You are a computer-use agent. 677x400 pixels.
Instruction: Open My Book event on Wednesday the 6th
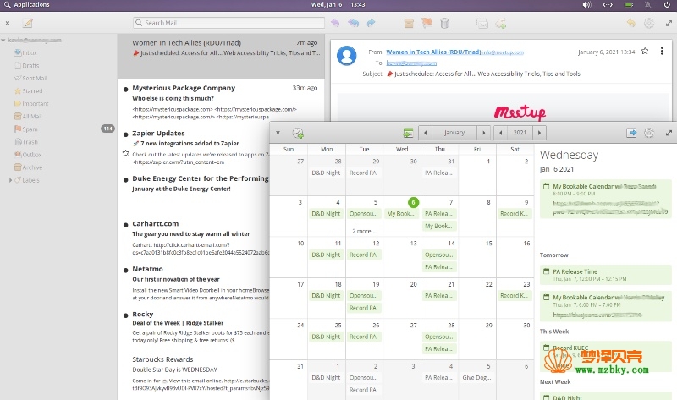click(x=401, y=214)
